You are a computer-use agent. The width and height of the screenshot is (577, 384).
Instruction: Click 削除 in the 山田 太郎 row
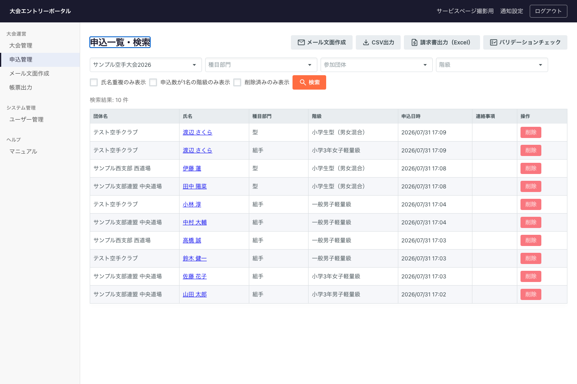coord(531,294)
